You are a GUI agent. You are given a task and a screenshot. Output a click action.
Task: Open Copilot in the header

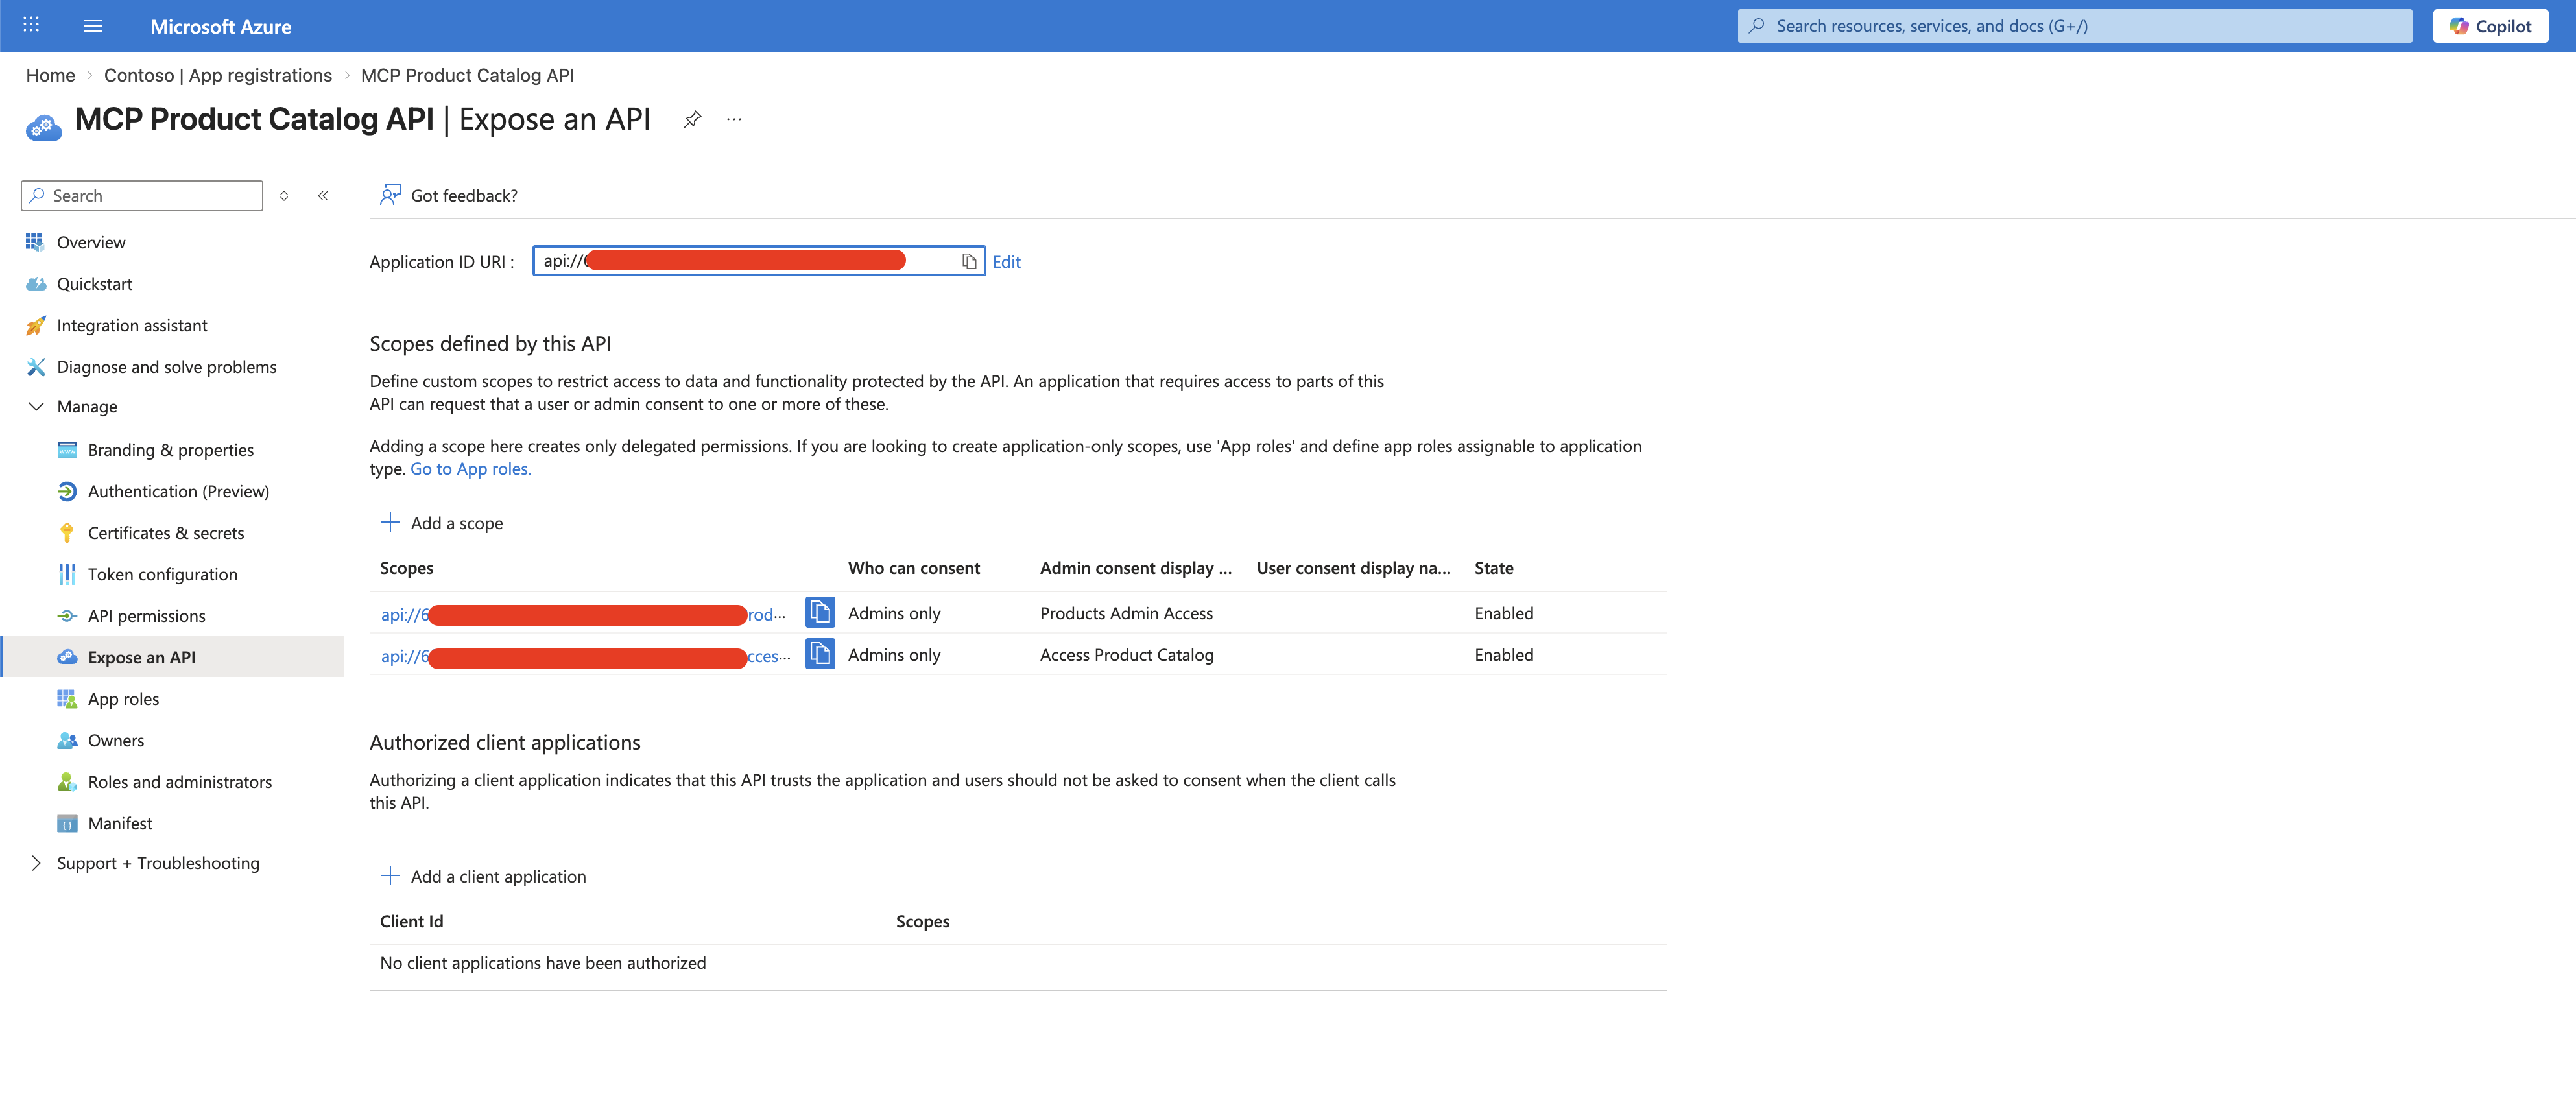coord(2490,26)
